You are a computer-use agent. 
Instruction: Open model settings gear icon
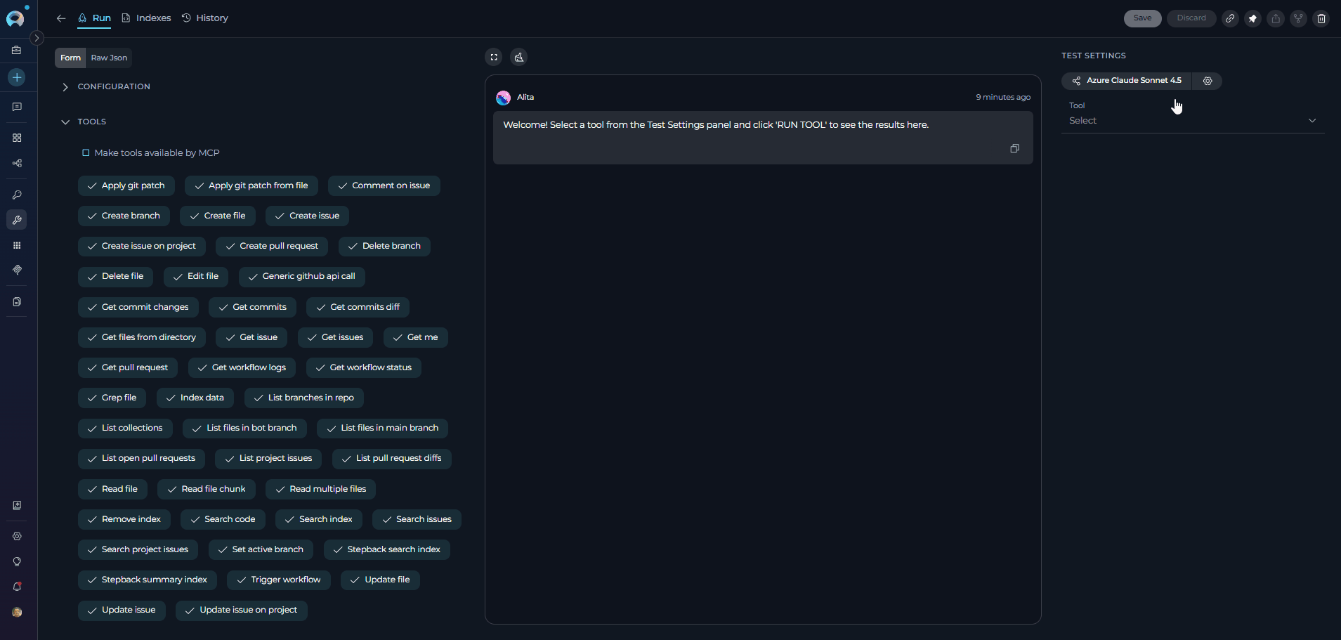click(x=1208, y=81)
